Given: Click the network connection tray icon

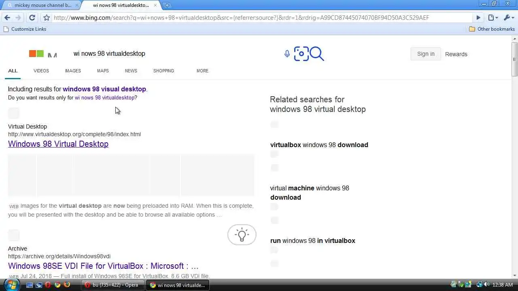Looking at the screenshot, I should pyautogui.click(x=480, y=285).
